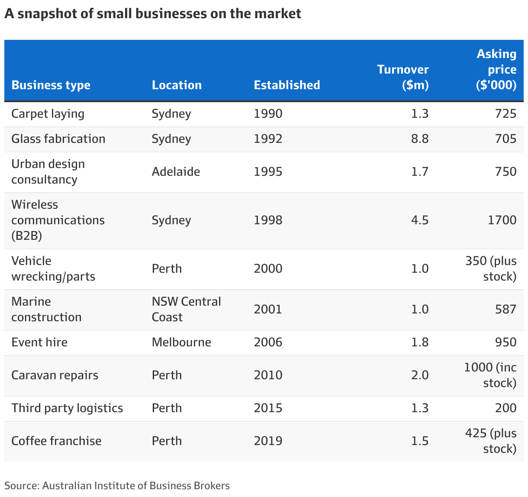Viewport: 528px width, 497px height.
Task: Select the Carpet laying row label
Action: (x=48, y=114)
